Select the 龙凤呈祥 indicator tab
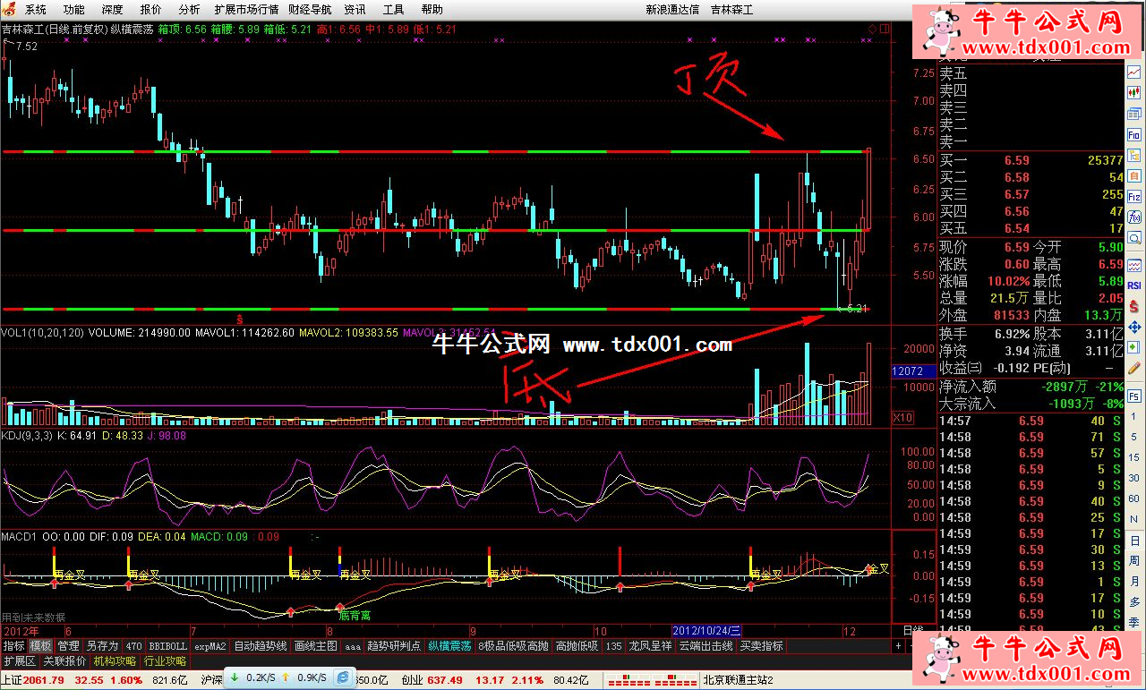Viewport: 1146px width, 690px height. [x=650, y=645]
